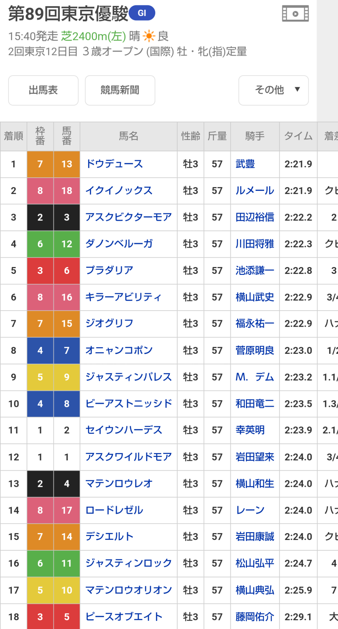Click the sunny weather icon
338x629 pixels.
click(x=149, y=36)
